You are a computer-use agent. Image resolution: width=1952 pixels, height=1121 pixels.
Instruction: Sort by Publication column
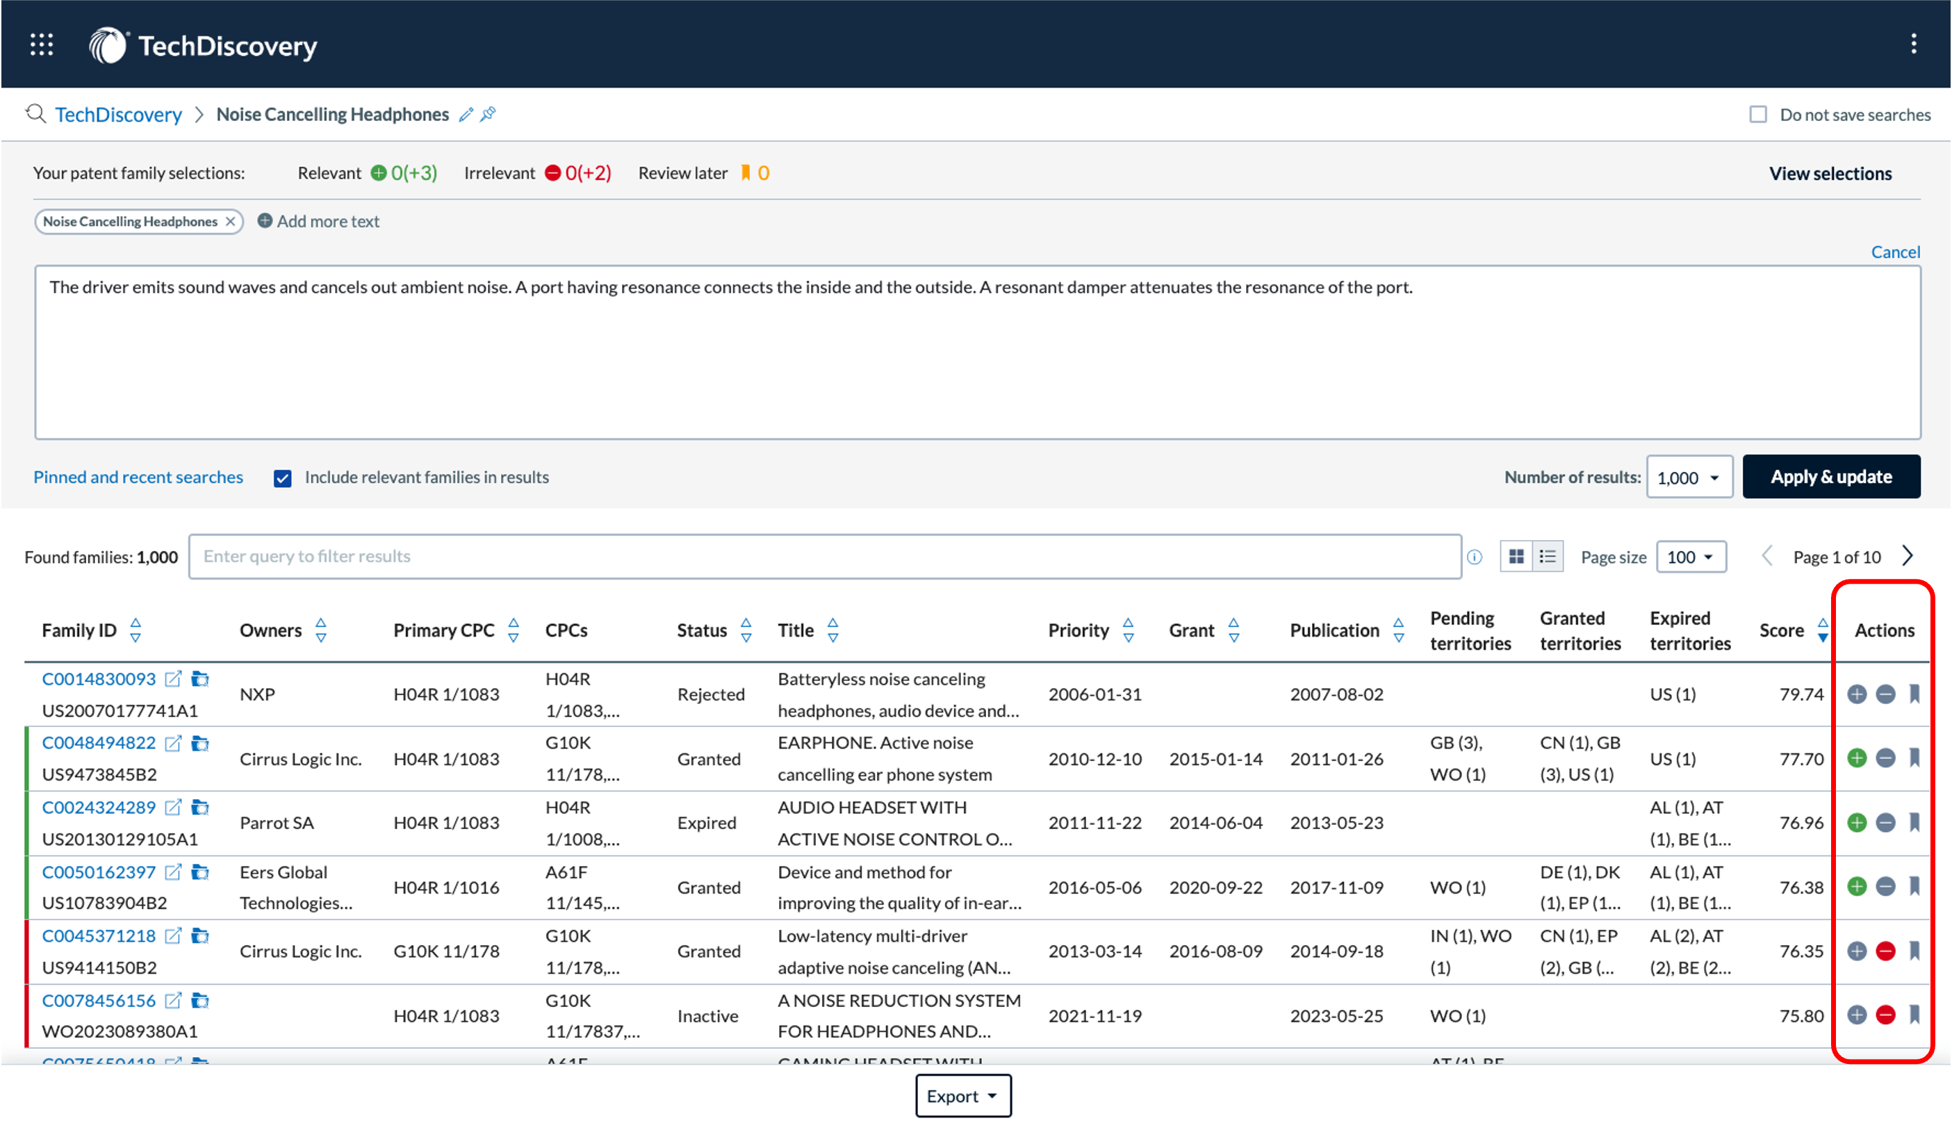pyautogui.click(x=1397, y=630)
